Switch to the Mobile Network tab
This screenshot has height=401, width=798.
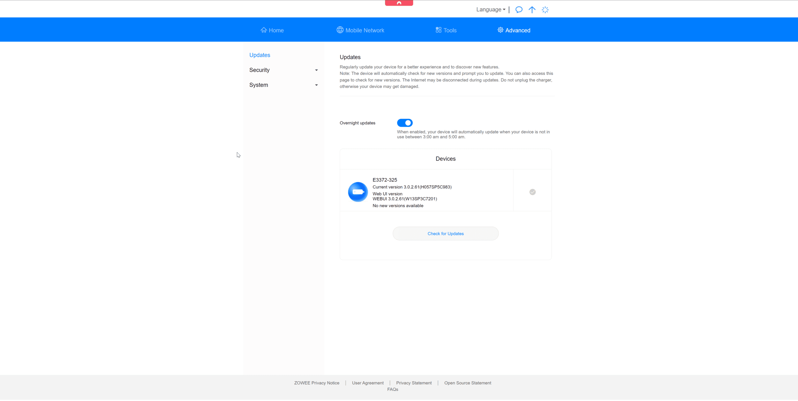[x=365, y=30]
